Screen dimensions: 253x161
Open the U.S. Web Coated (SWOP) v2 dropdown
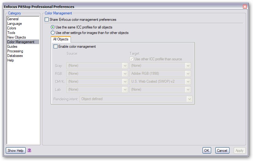click(x=160, y=81)
